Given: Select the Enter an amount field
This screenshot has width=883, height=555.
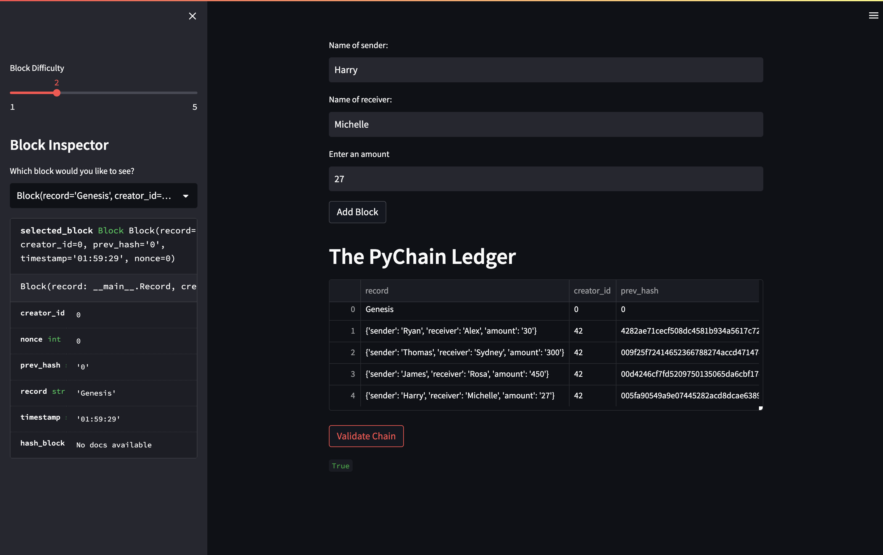Looking at the screenshot, I should [x=546, y=179].
